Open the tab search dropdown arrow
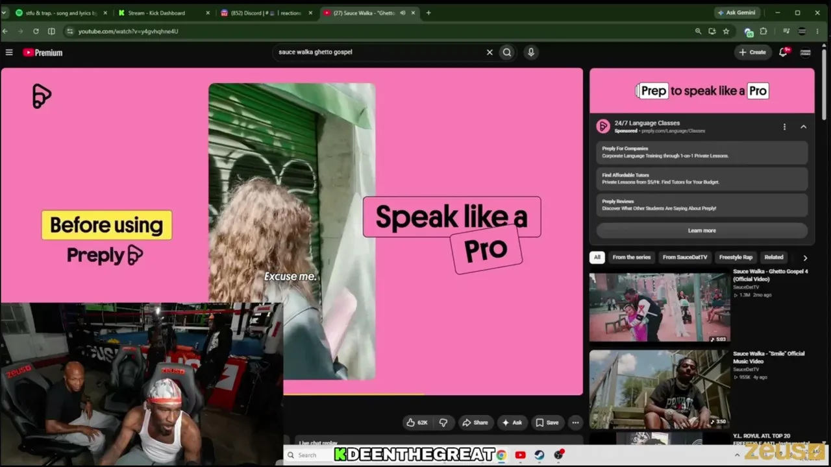 click(4, 13)
